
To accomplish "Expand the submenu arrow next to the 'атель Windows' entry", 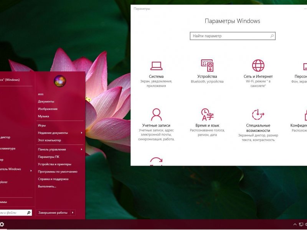I will [x=31, y=171].
